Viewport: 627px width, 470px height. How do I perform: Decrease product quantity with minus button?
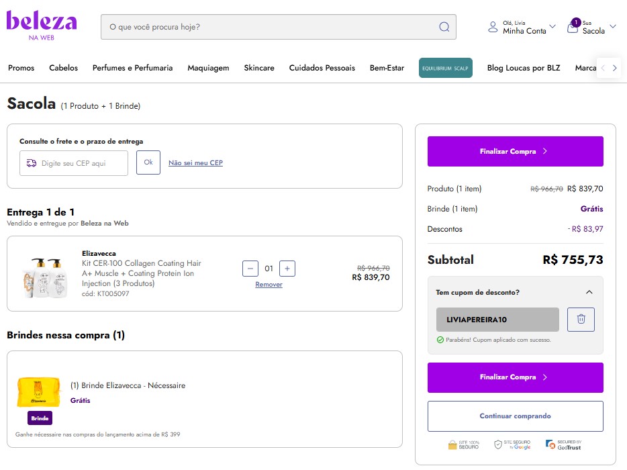click(250, 269)
